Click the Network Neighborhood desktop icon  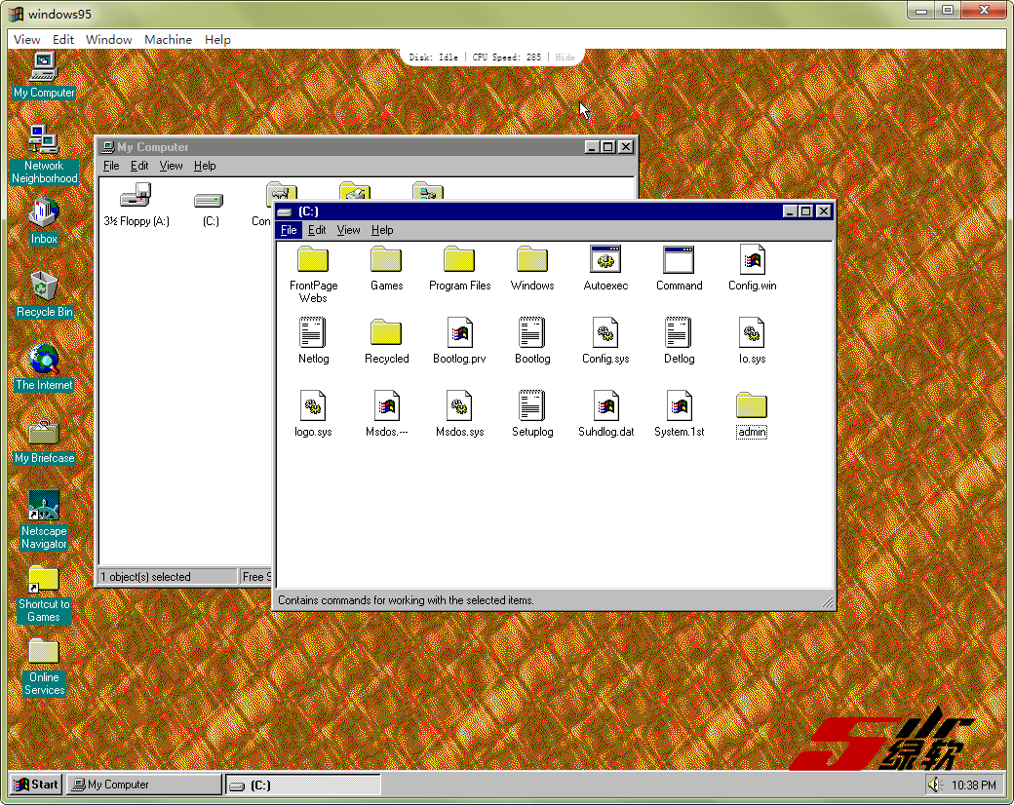click(x=44, y=141)
